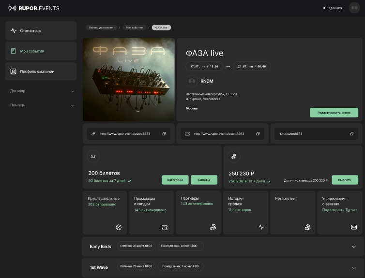
Task: Click the RNDM organizer logo icon
Action: 192,81
